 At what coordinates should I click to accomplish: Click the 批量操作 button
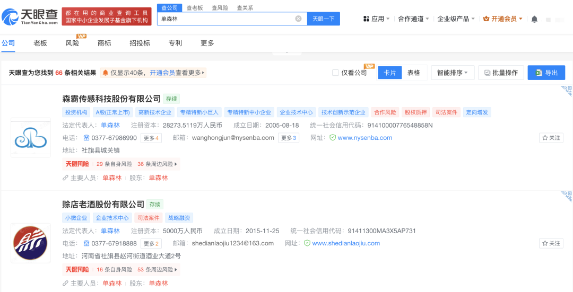coord(501,73)
